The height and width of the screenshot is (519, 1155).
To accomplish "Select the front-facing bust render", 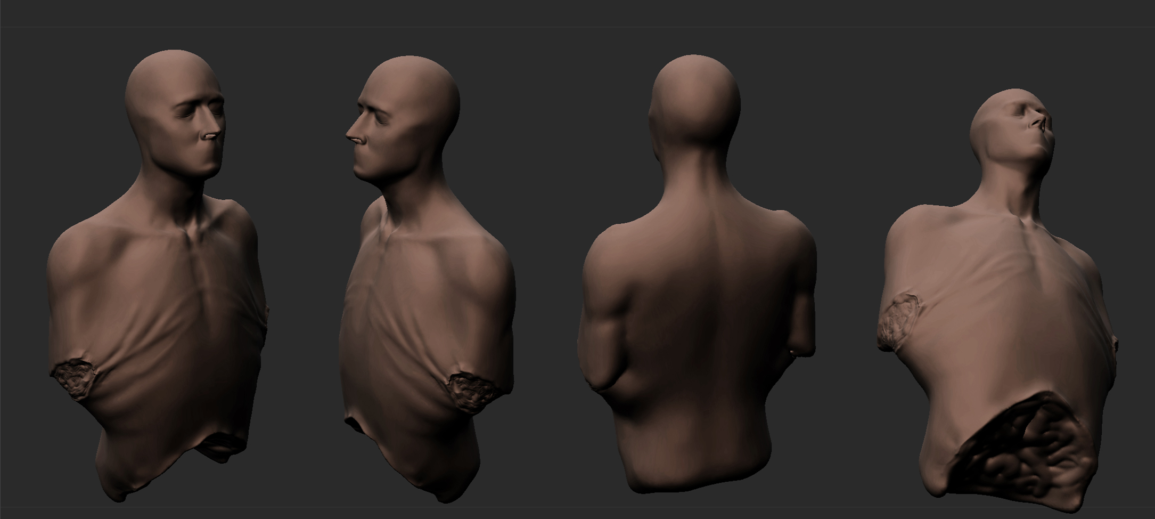I will [x=157, y=277].
